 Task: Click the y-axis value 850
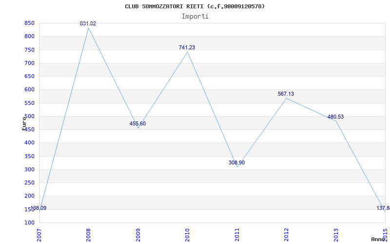[x=29, y=23]
